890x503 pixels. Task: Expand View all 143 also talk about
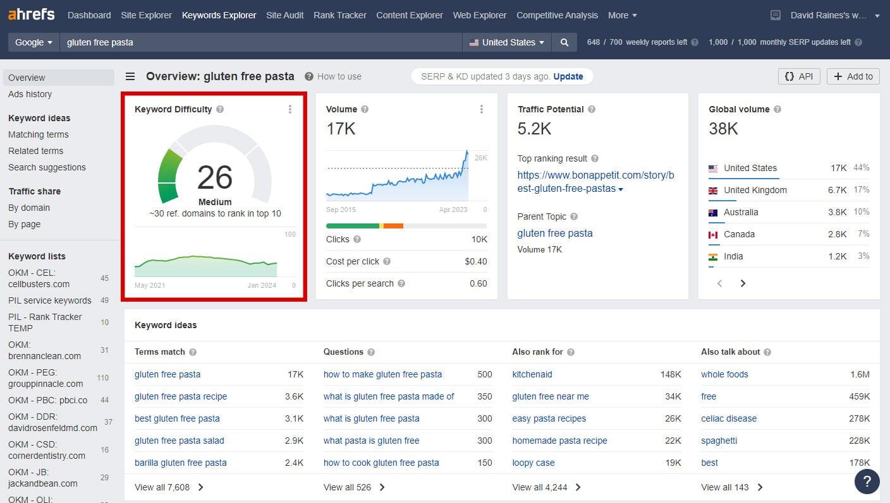(732, 487)
